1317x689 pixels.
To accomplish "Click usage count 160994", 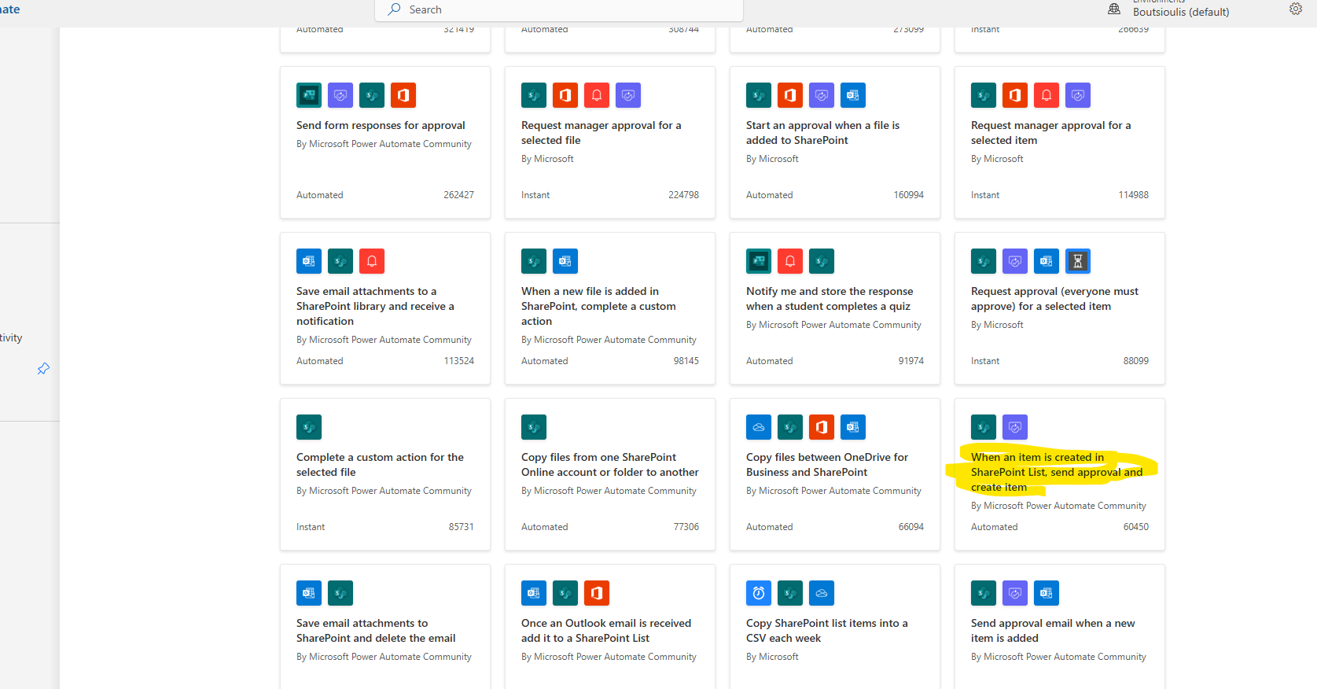I will (x=908, y=195).
